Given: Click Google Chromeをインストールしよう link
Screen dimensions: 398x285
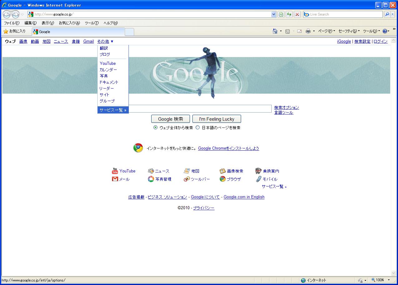Looking at the screenshot, I should click(x=229, y=148).
